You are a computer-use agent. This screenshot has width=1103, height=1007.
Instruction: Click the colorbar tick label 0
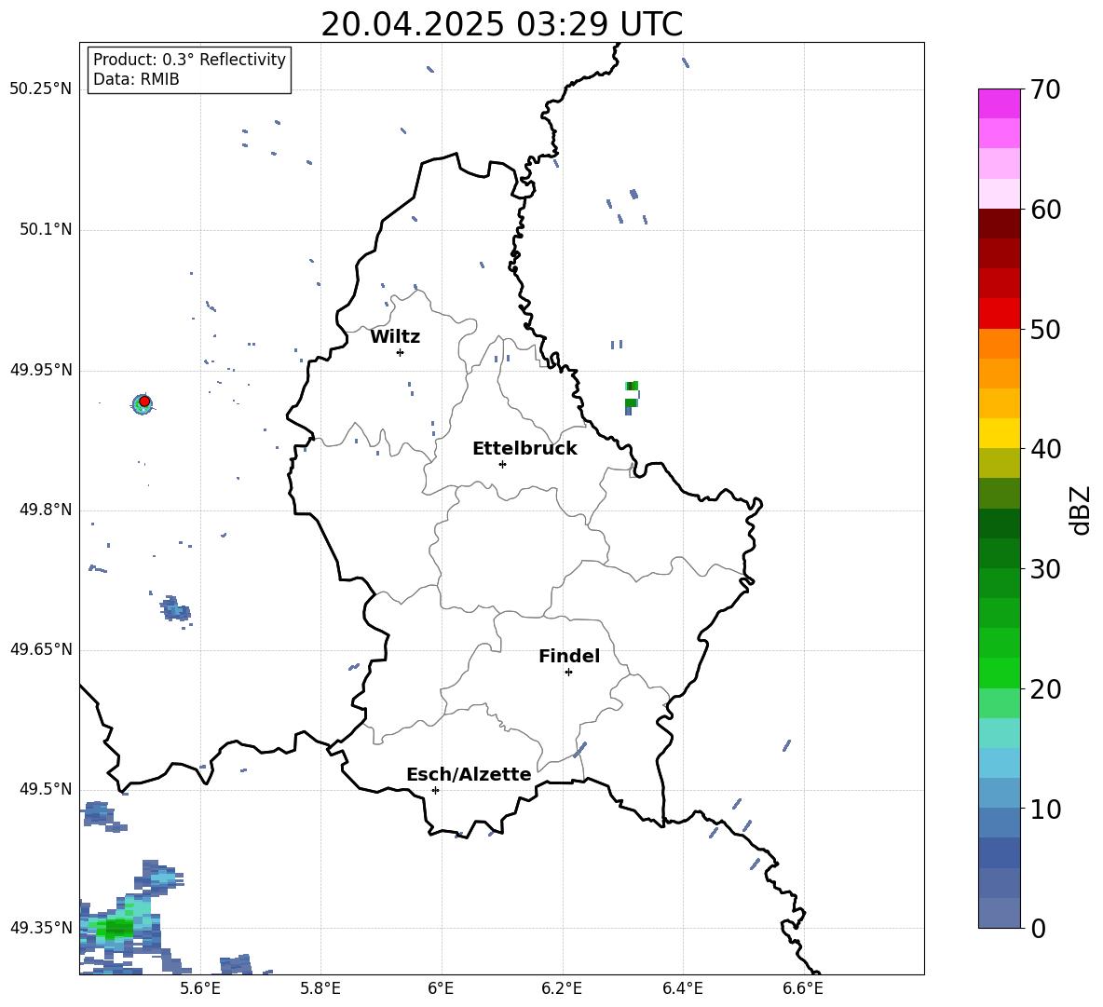point(1038,928)
